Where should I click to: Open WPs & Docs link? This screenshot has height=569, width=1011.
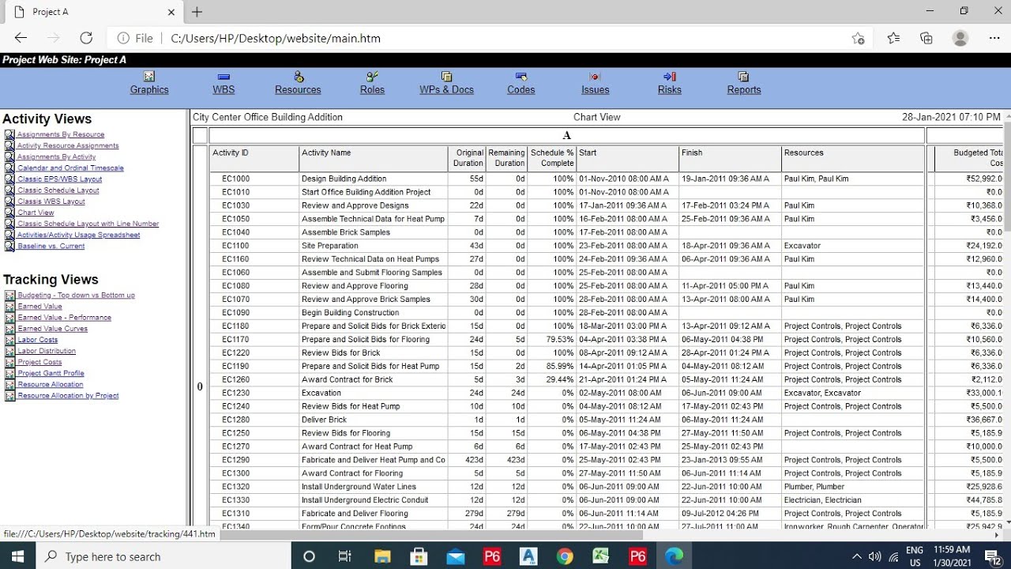click(x=446, y=90)
